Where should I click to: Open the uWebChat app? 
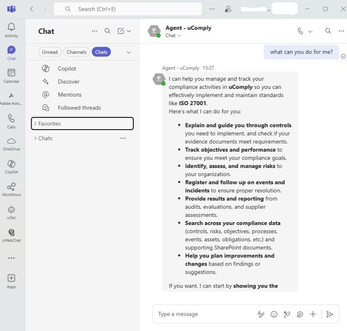click(x=11, y=235)
